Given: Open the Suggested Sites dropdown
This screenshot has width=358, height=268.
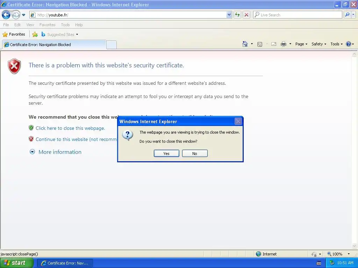Looking at the screenshot, I should 59,35.
